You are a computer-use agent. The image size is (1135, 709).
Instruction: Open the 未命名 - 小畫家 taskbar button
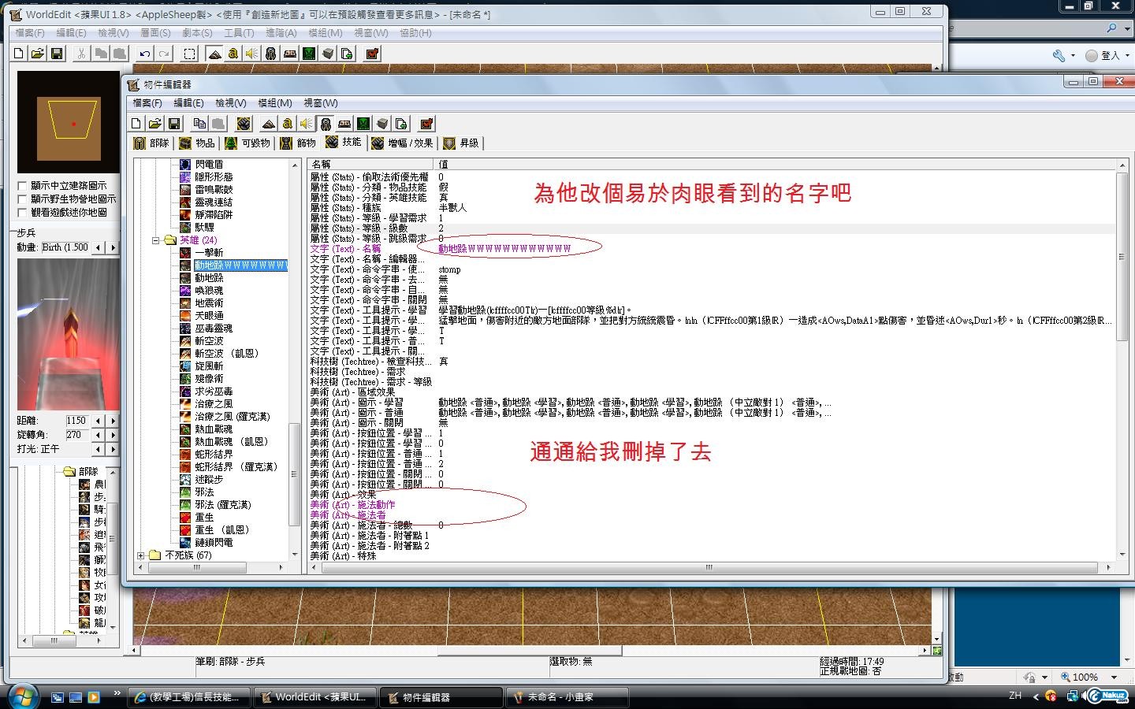point(567,697)
